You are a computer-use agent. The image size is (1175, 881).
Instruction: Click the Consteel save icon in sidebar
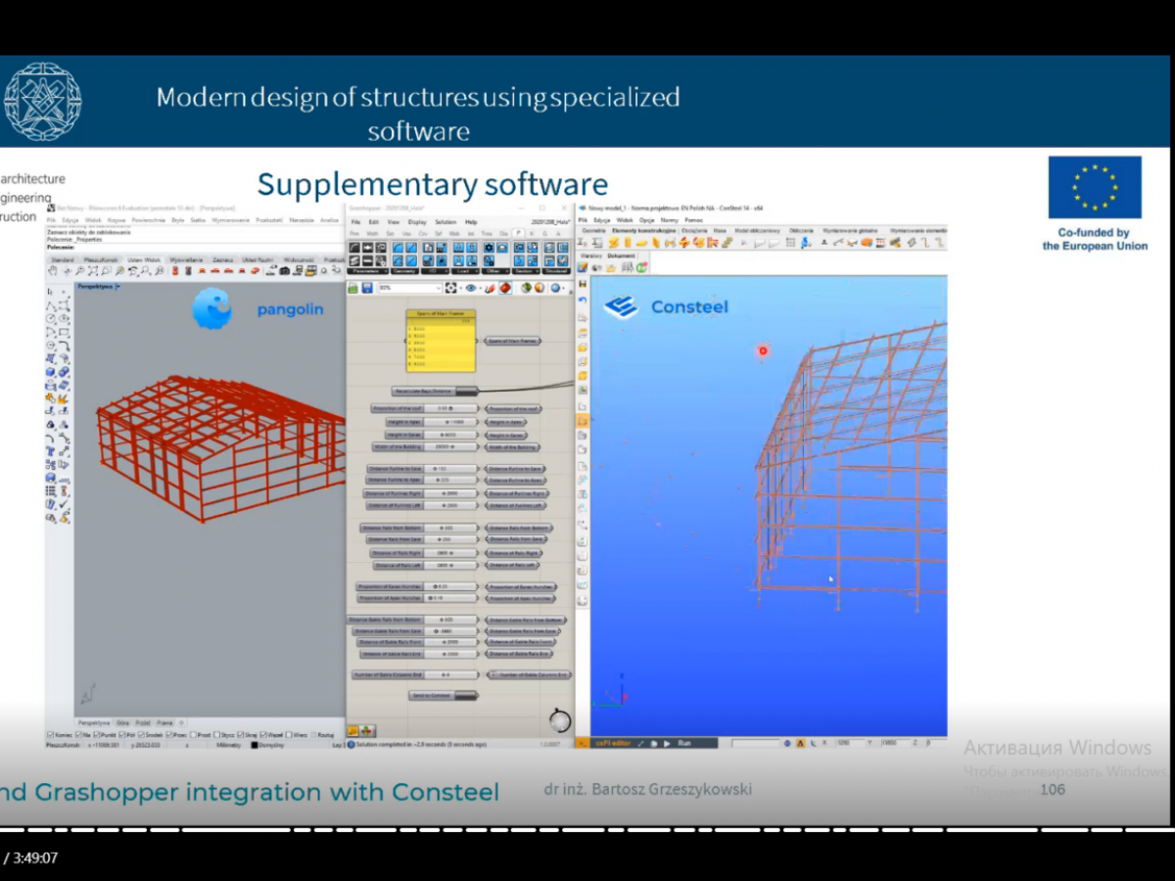pyautogui.click(x=582, y=284)
